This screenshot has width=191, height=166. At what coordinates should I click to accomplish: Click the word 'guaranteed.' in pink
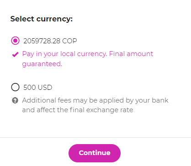click(42, 64)
